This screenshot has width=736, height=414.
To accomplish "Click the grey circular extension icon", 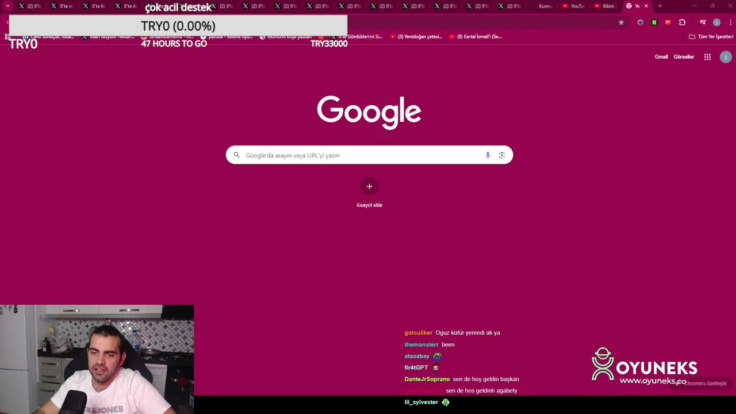I will click(x=640, y=22).
